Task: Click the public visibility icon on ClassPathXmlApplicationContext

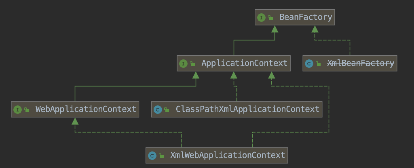Action: coord(167,110)
